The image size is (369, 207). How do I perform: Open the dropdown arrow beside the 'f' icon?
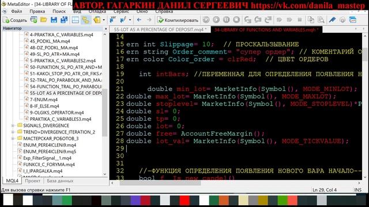(x=130, y=20)
